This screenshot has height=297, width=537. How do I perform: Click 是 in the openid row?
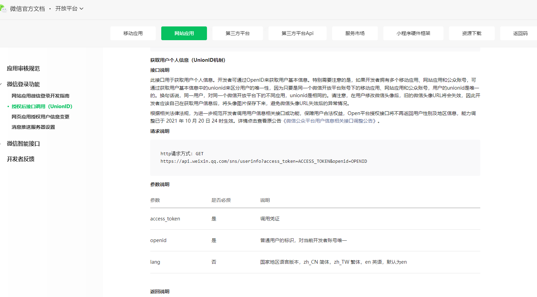click(214, 240)
